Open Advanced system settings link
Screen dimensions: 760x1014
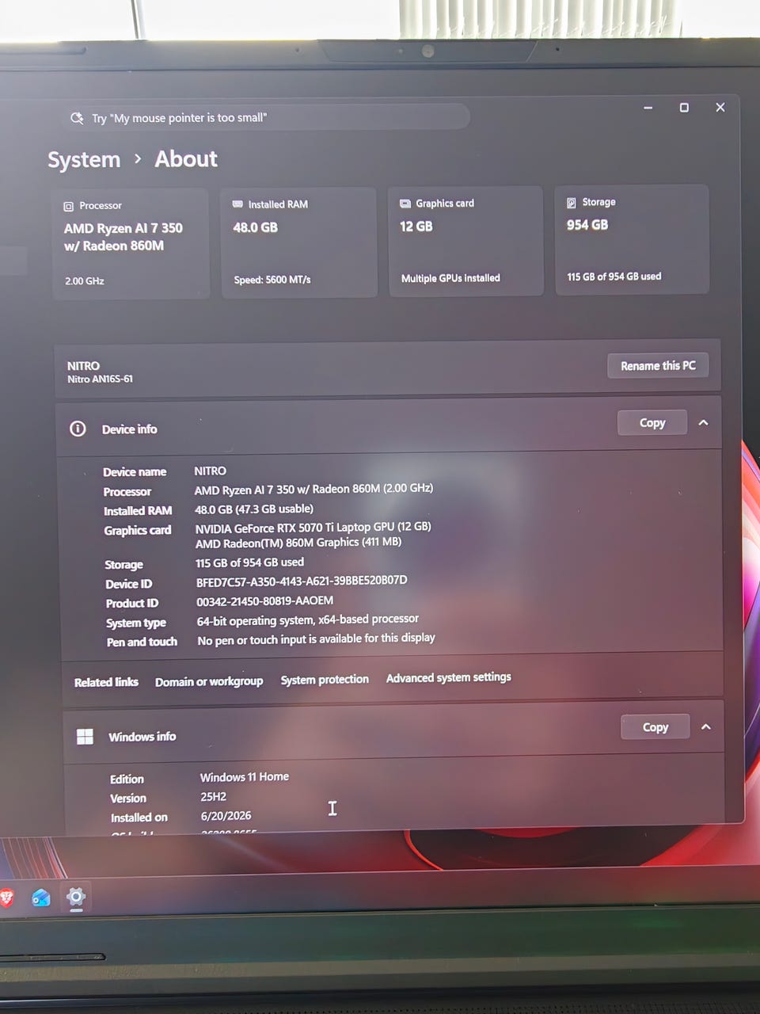(x=449, y=677)
